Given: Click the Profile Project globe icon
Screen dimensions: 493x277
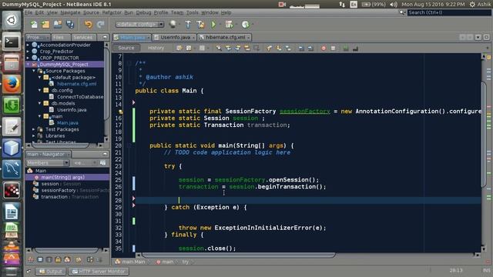Looking at the screenshot, I should (245, 24).
